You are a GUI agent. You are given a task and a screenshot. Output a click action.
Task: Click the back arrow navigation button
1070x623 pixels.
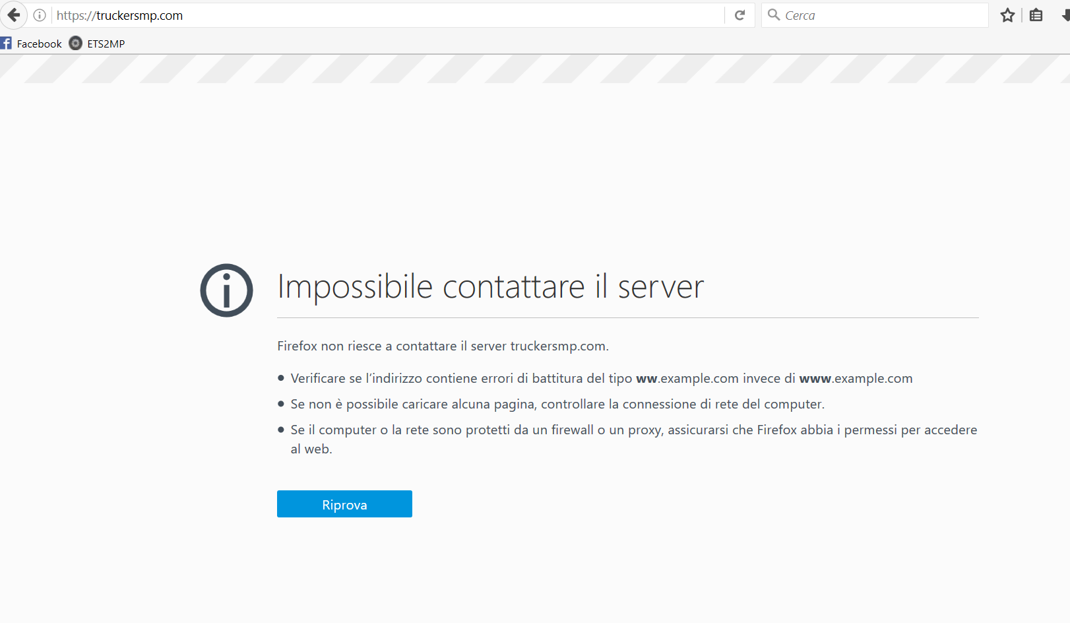13,15
